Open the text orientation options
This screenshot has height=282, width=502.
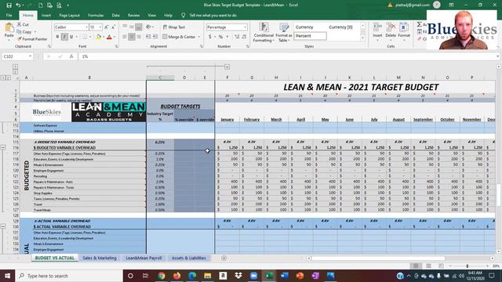pos(149,27)
